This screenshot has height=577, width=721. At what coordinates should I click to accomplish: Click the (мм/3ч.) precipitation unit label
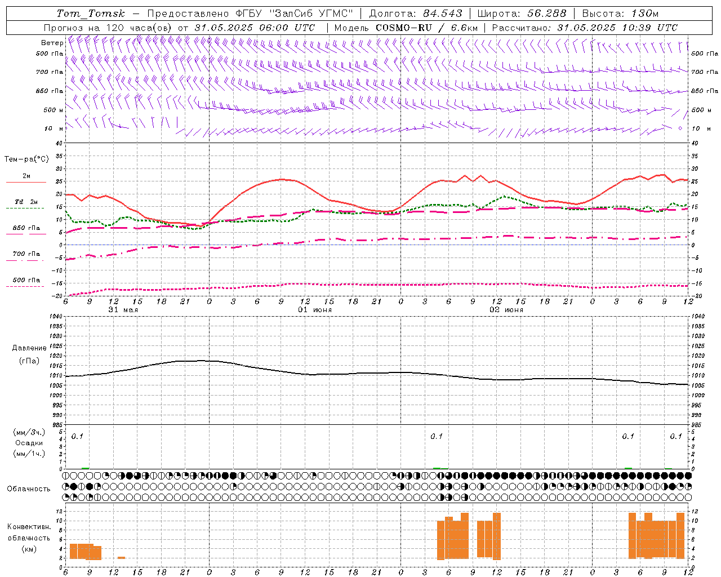tap(29, 432)
